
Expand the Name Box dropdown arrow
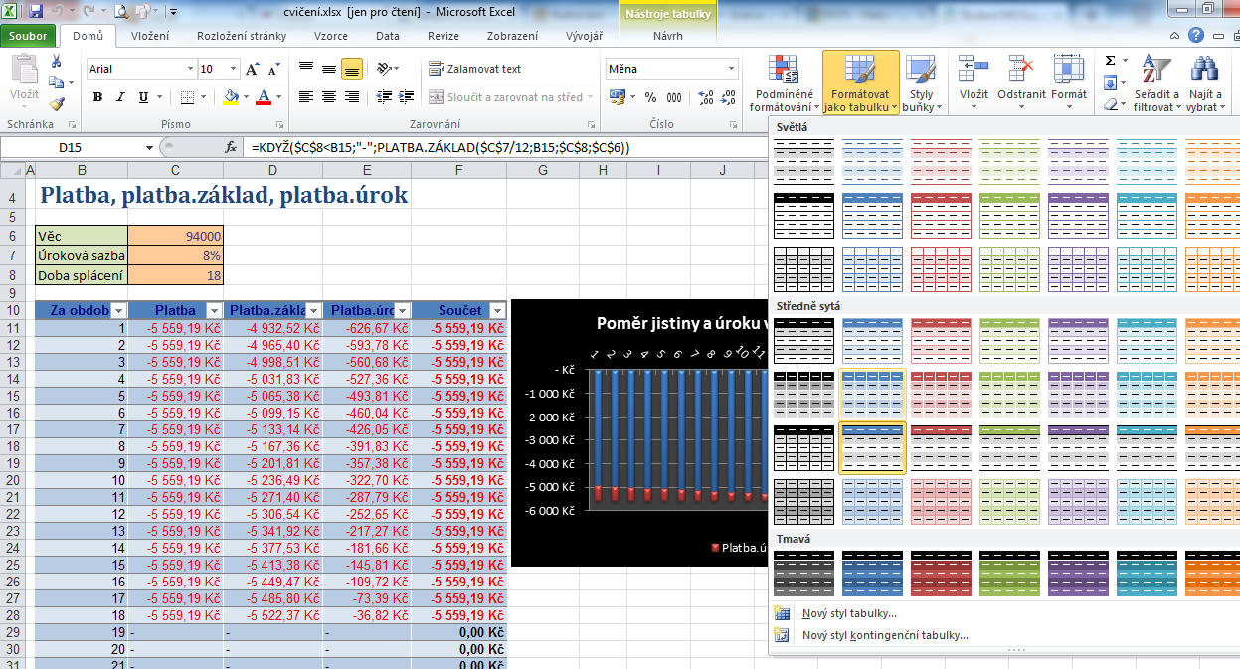(152, 147)
